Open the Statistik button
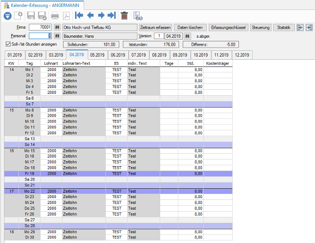This screenshot has height=243, width=315. (283, 27)
